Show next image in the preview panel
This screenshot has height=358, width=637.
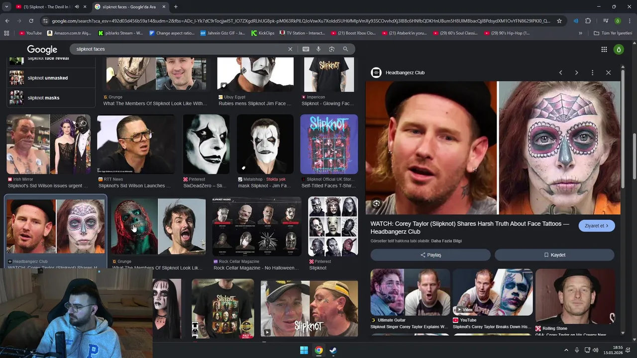(576, 73)
